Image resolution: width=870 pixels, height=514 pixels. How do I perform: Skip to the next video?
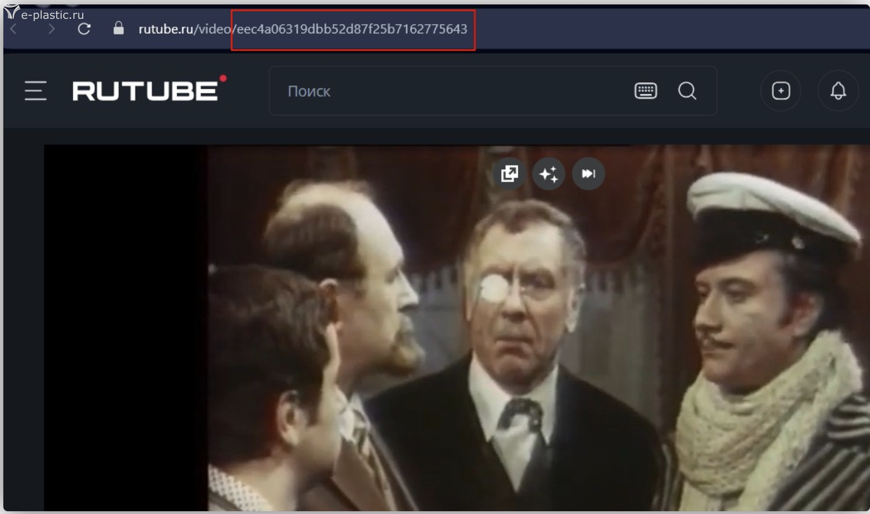588,174
